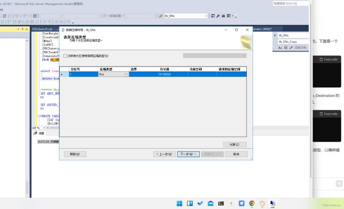Click the wrench properties icon in toolbar
Screen dimensions: 344x209
[218, 16]
